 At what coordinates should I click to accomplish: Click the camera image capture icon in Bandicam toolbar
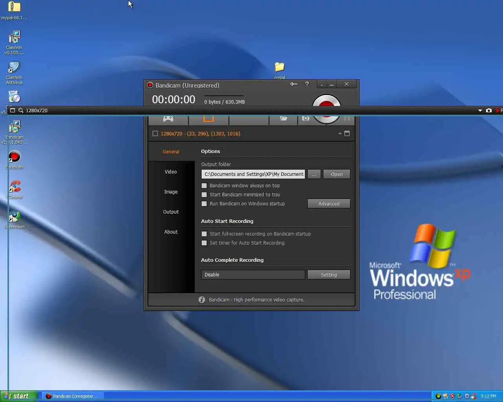click(306, 119)
